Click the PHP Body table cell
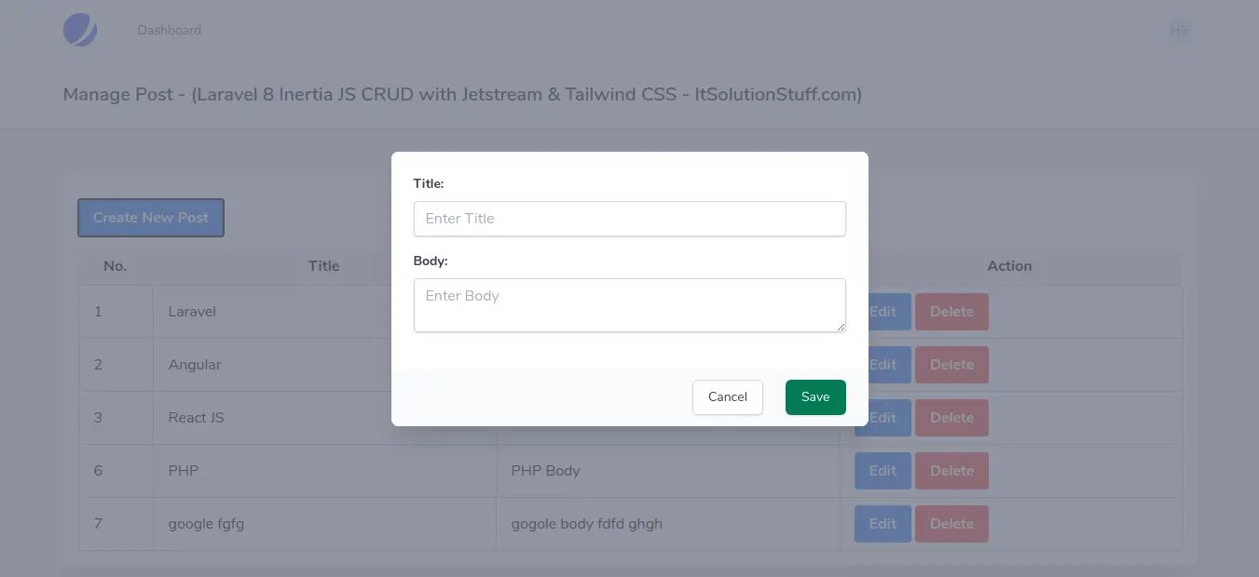The width and height of the screenshot is (1259, 577). (546, 471)
